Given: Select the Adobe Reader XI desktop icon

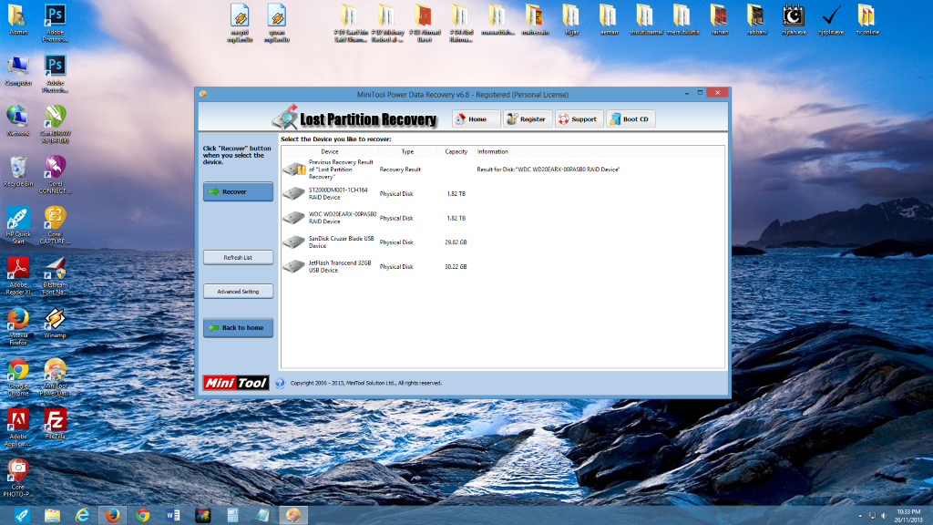Looking at the screenshot, I should tap(18, 275).
